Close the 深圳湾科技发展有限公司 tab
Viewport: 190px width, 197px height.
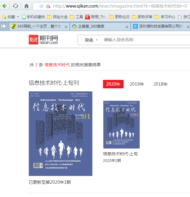coord(188,27)
